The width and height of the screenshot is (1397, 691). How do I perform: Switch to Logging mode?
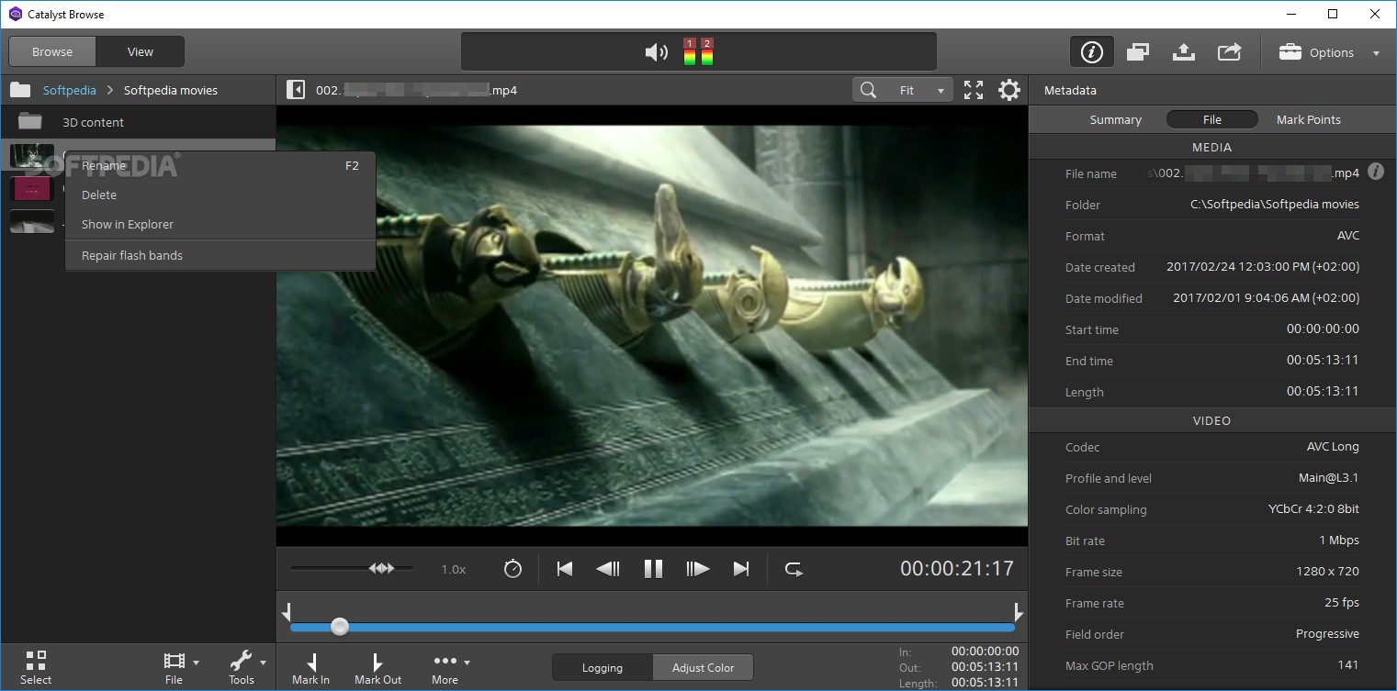click(x=603, y=668)
